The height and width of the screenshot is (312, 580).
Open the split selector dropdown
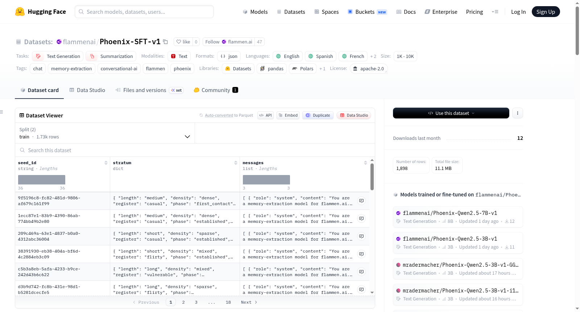[x=105, y=133]
